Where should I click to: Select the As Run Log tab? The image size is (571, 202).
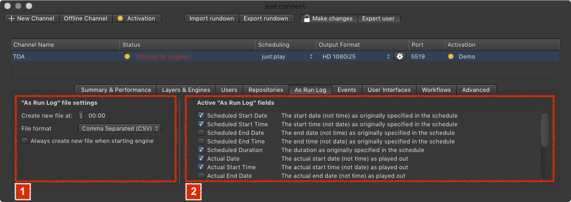coord(310,90)
